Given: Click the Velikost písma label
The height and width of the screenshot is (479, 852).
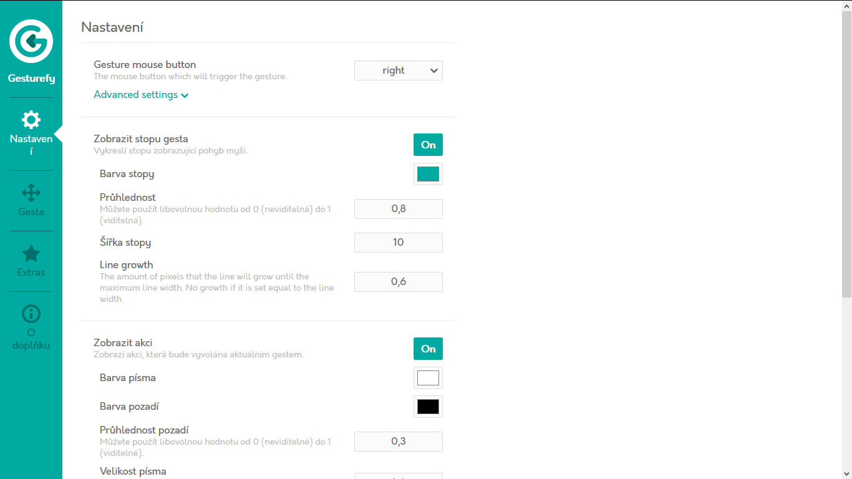Looking at the screenshot, I should pyautogui.click(x=133, y=472).
